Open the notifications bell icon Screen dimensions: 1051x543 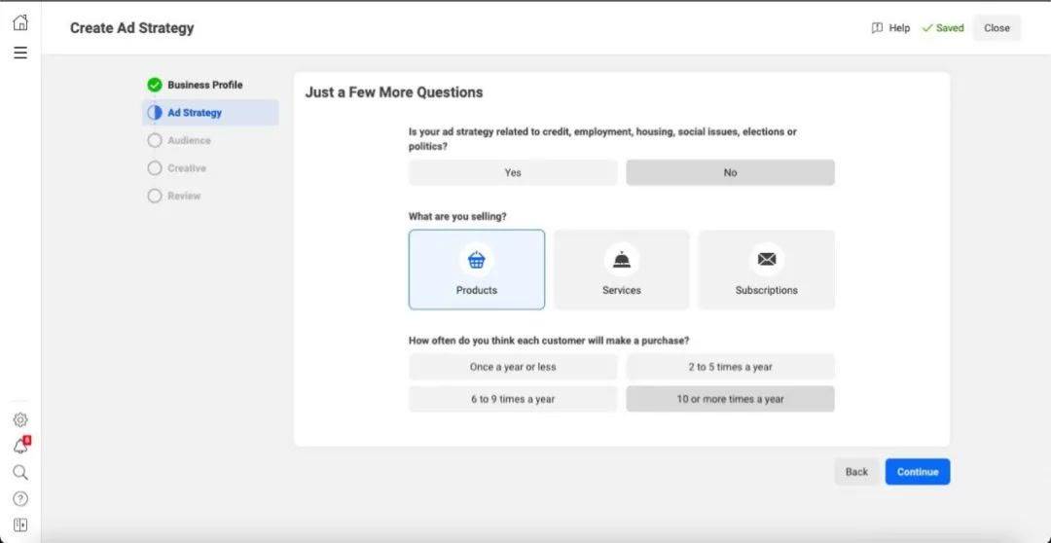click(x=20, y=447)
